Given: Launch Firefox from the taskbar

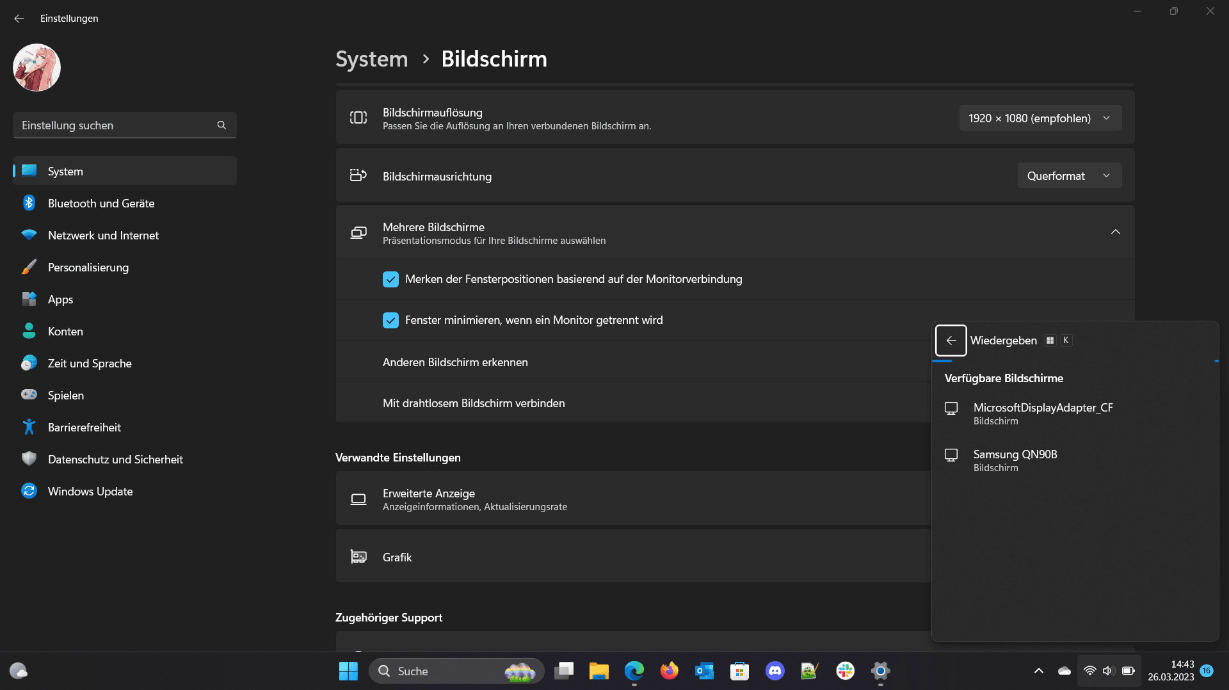Looking at the screenshot, I should [669, 671].
